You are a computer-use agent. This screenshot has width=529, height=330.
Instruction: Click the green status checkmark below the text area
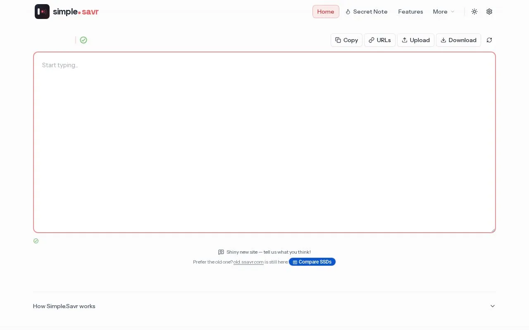coord(36,241)
